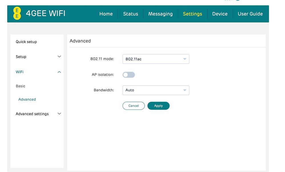The width and height of the screenshot is (285, 172).
Task: Expand the Advanced settings chevron
Action: tap(59, 114)
